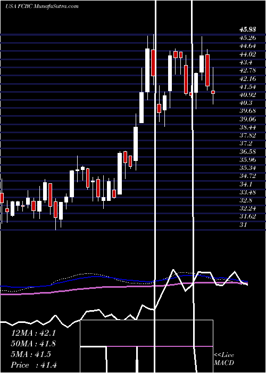Click the Price : 41.4 label
This screenshot has width=266, height=373.
pos(34,365)
